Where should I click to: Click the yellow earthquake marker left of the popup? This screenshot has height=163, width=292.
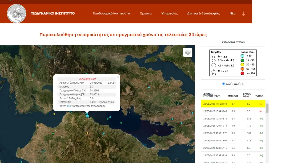(x=54, y=114)
